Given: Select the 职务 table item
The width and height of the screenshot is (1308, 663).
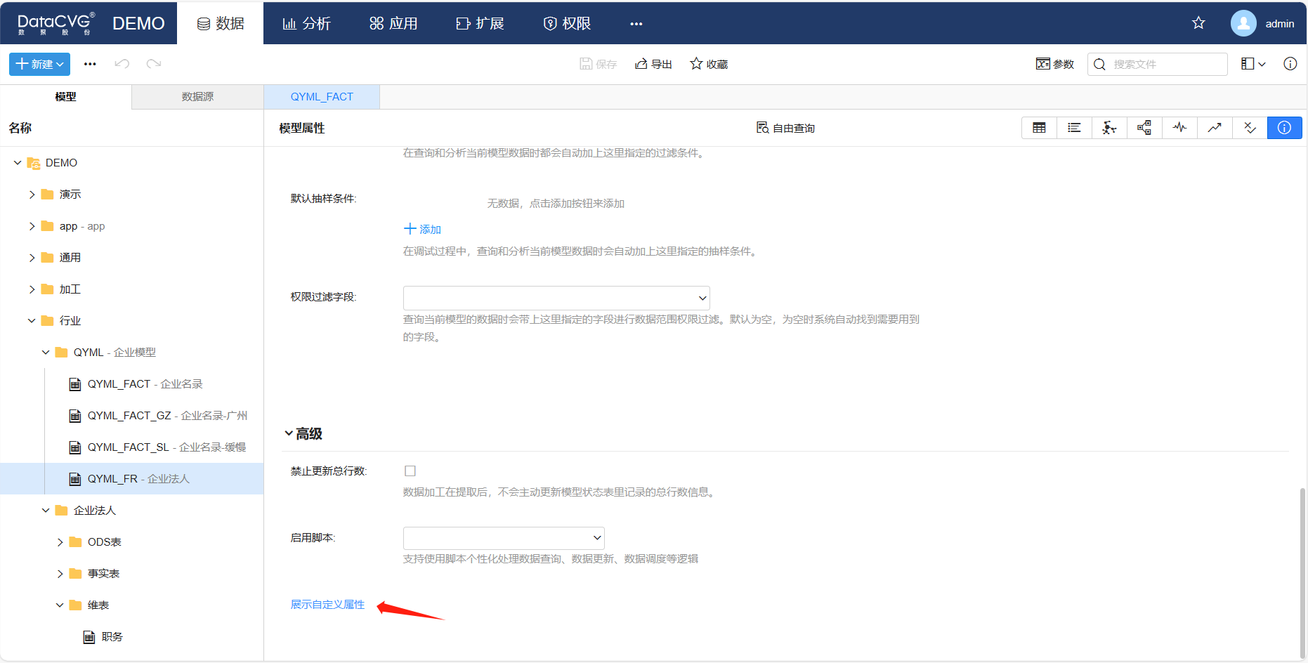Looking at the screenshot, I should [103, 637].
